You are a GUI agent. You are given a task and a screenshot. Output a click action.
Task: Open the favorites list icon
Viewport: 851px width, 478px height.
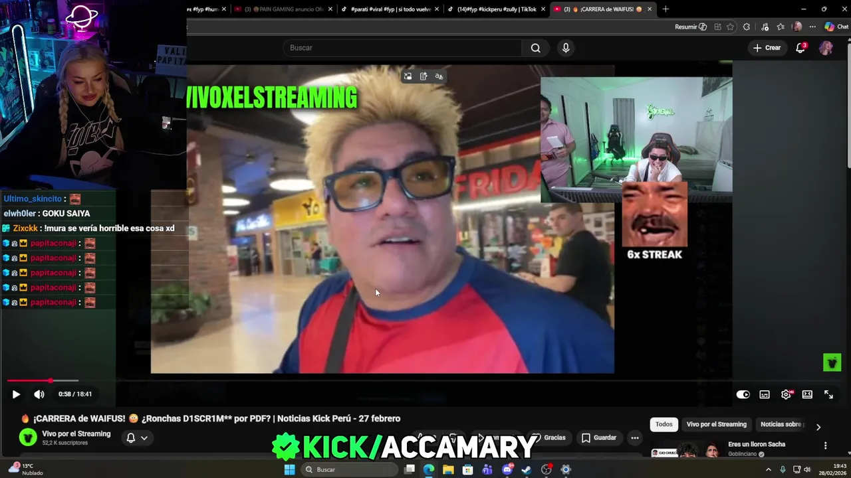pyautogui.click(x=781, y=27)
